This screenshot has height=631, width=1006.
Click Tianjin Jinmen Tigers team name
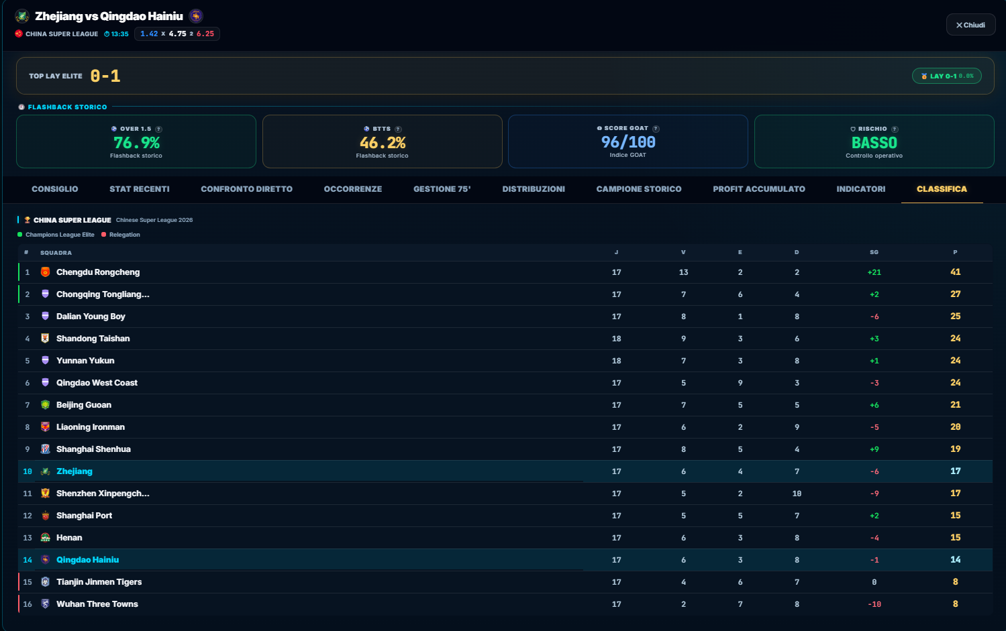[x=99, y=582]
